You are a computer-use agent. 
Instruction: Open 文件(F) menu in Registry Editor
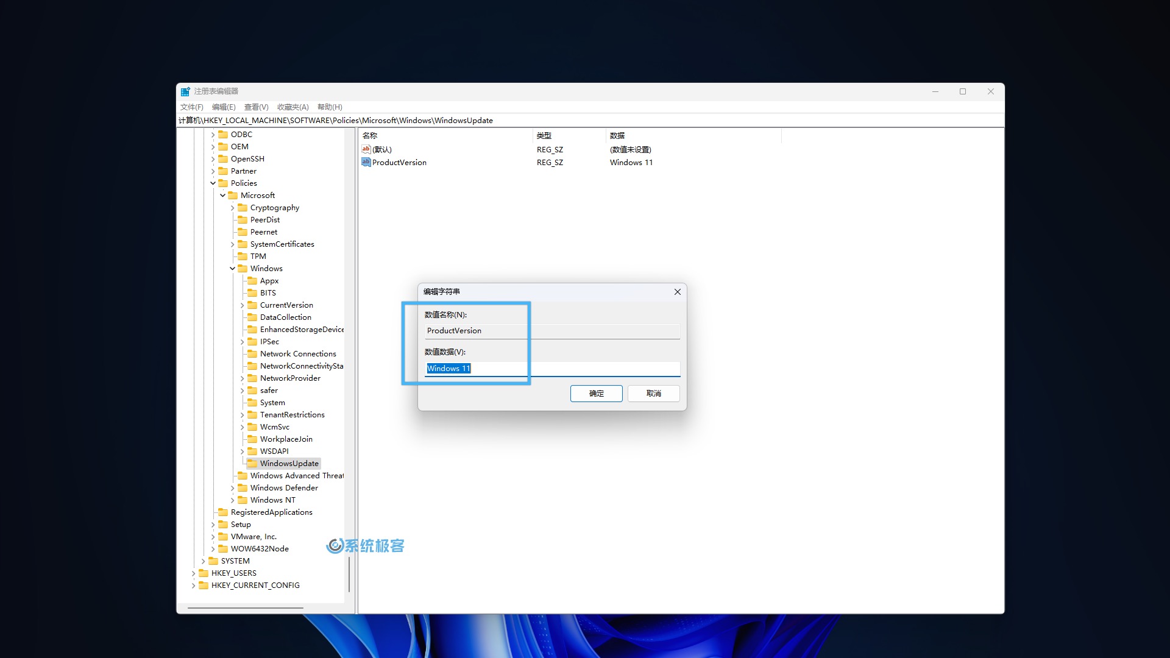(192, 107)
